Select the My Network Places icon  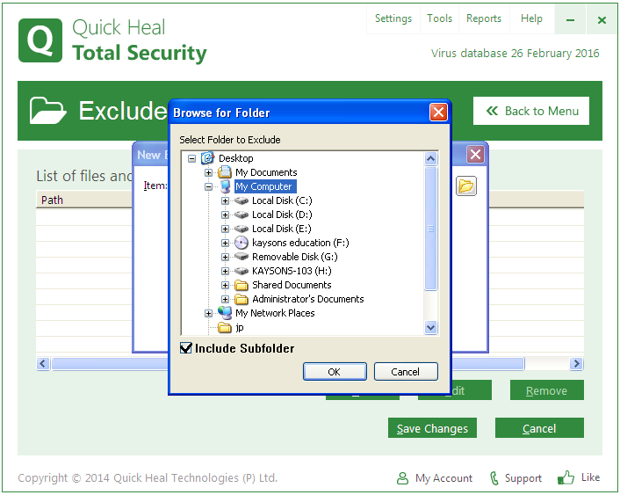225,313
